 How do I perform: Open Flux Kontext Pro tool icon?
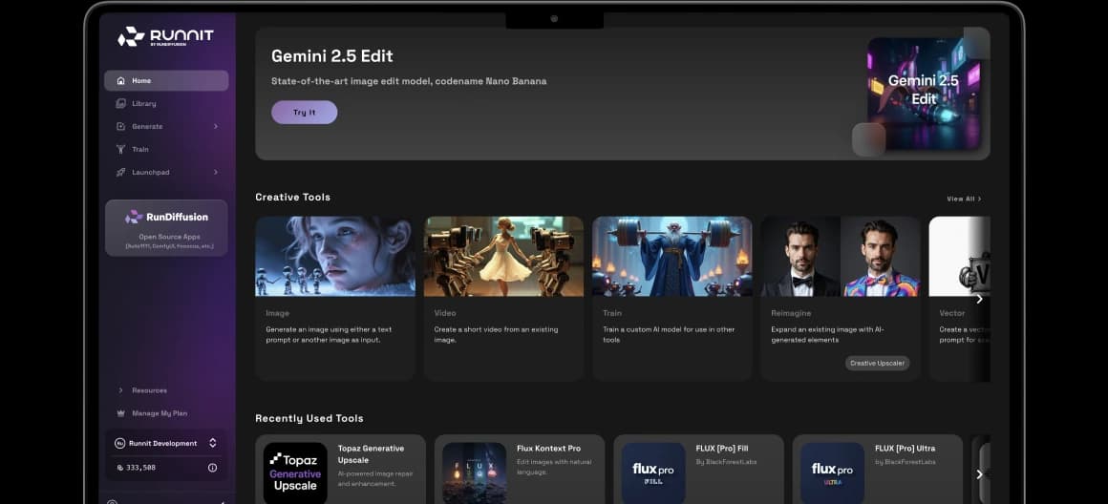click(x=474, y=472)
